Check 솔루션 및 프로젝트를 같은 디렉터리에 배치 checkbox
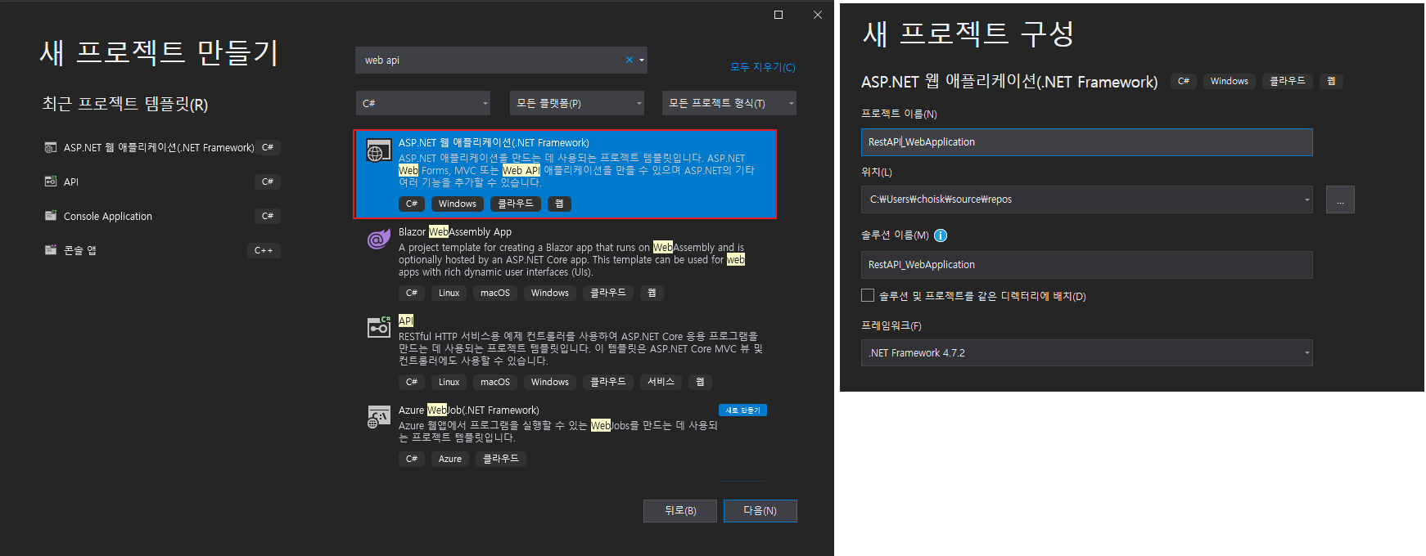Viewport: 1426px width, 556px height. coord(868,295)
